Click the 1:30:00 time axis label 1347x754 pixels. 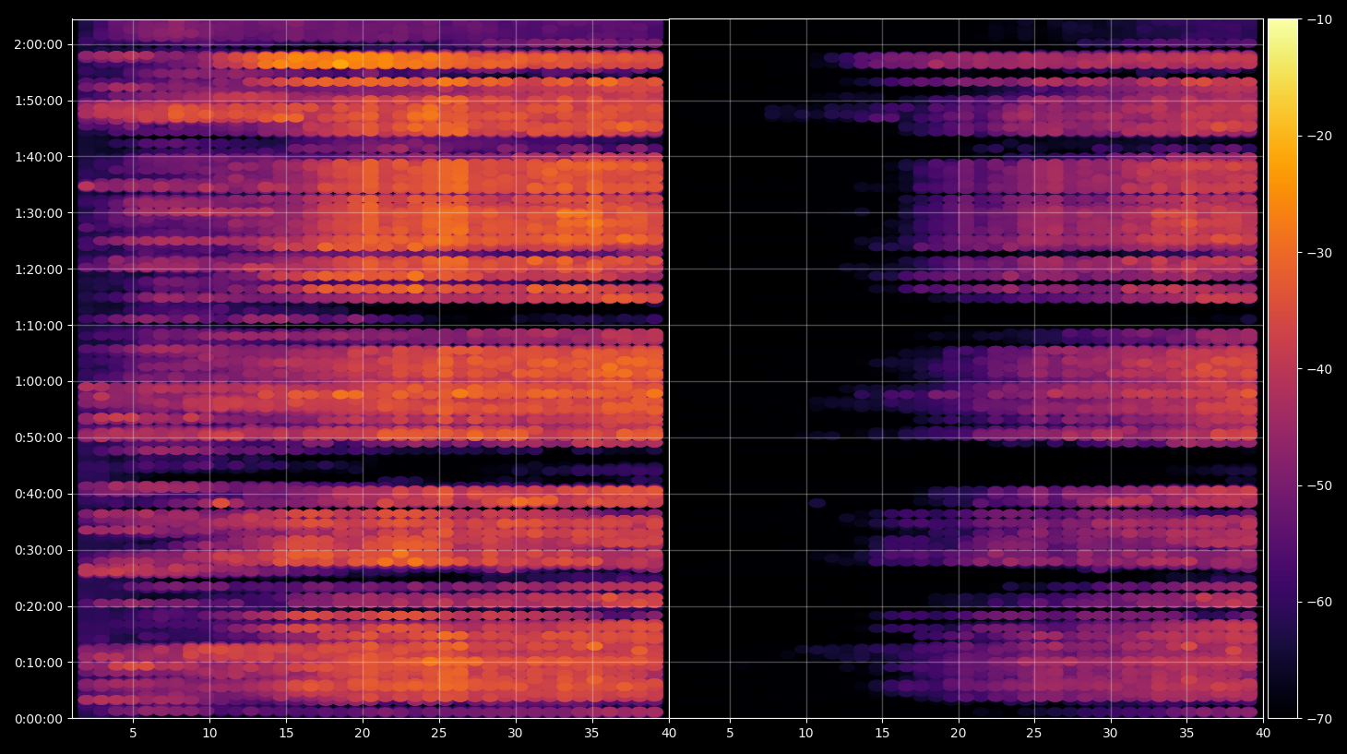tap(38, 213)
